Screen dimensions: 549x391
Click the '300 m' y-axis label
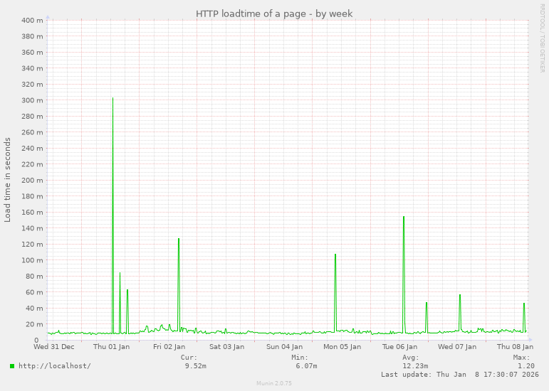tap(32, 100)
